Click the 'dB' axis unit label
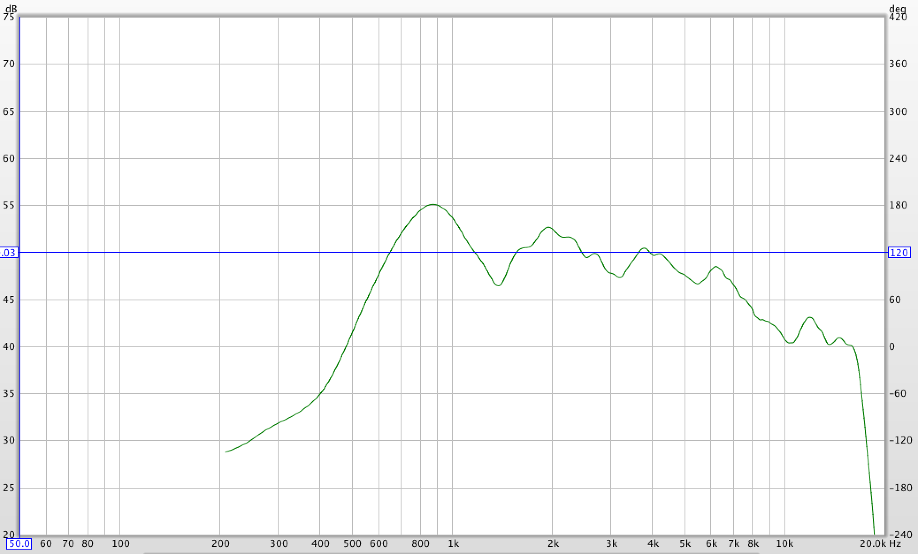The image size is (918, 554). coord(11,8)
